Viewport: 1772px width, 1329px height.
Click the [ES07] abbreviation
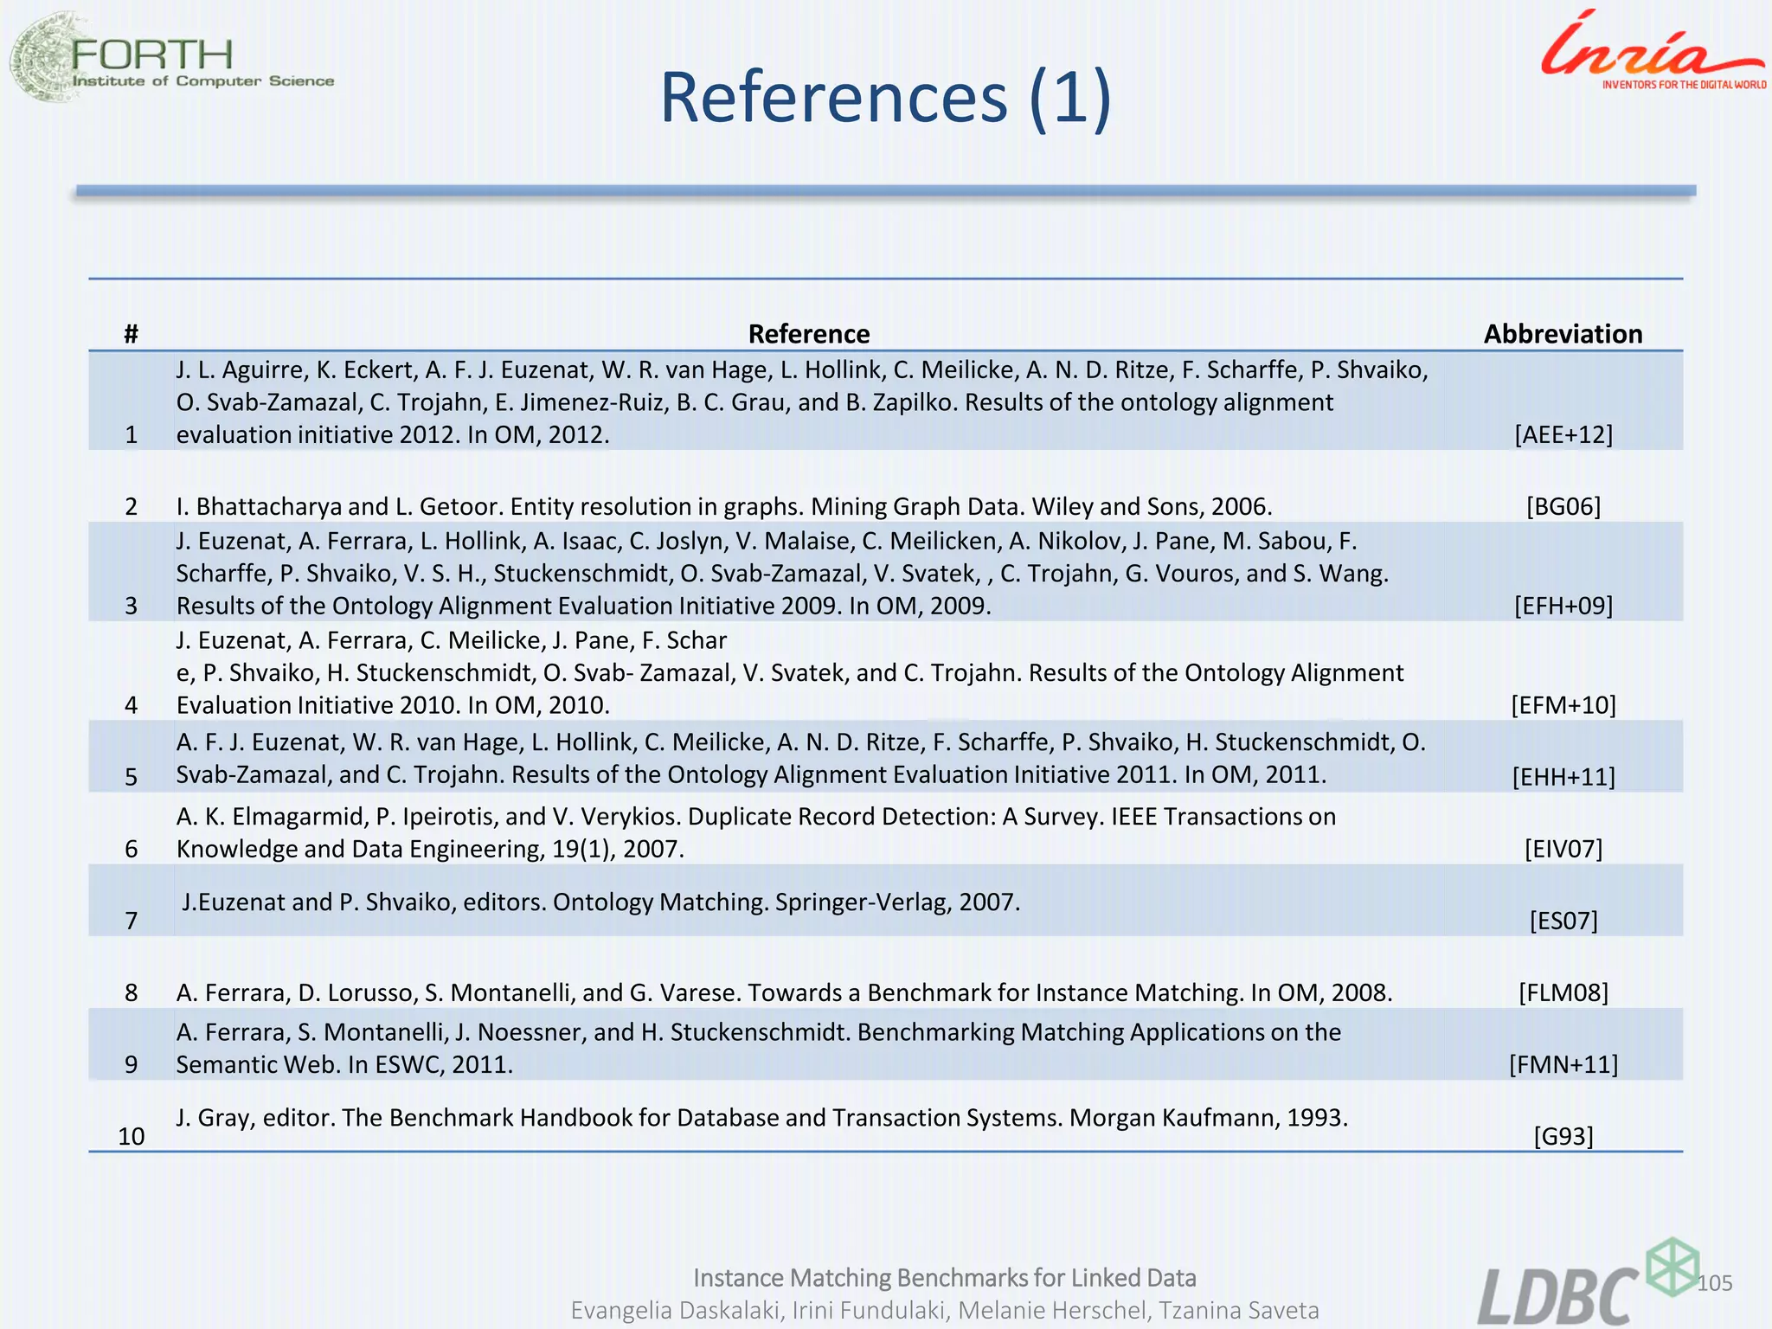1563,921
